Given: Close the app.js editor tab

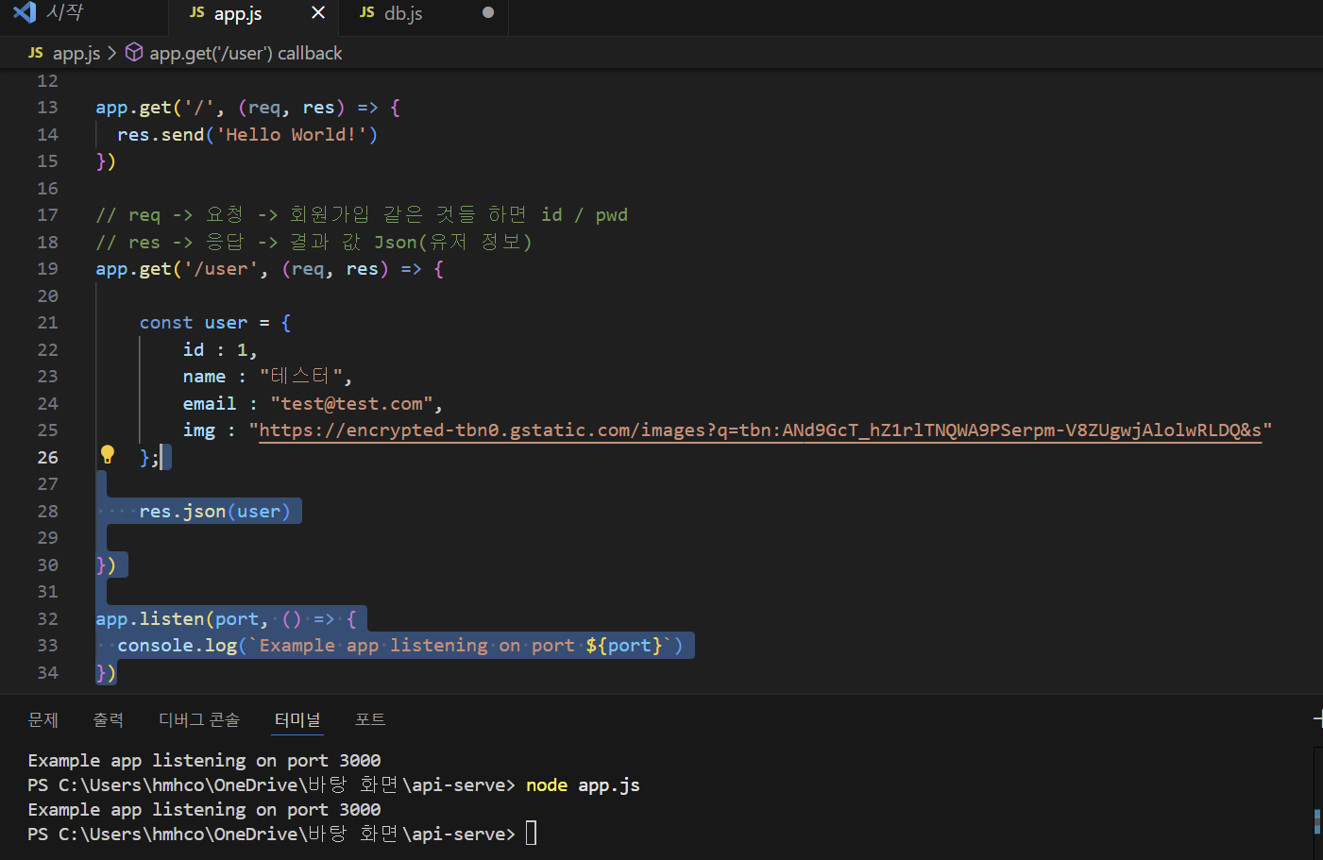Looking at the screenshot, I should pos(318,13).
